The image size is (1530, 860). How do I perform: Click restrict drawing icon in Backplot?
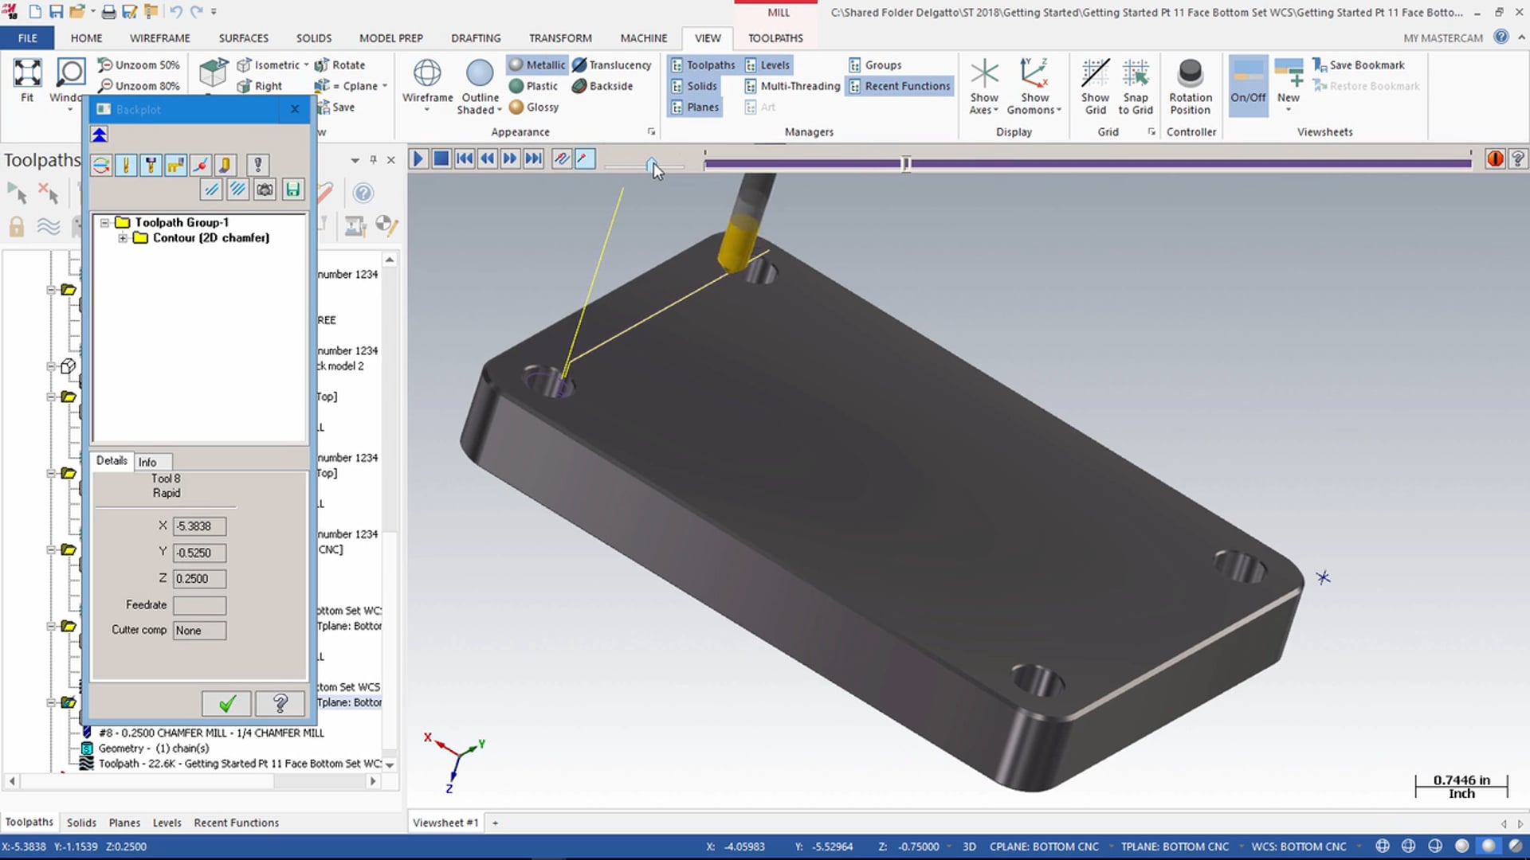coord(211,190)
